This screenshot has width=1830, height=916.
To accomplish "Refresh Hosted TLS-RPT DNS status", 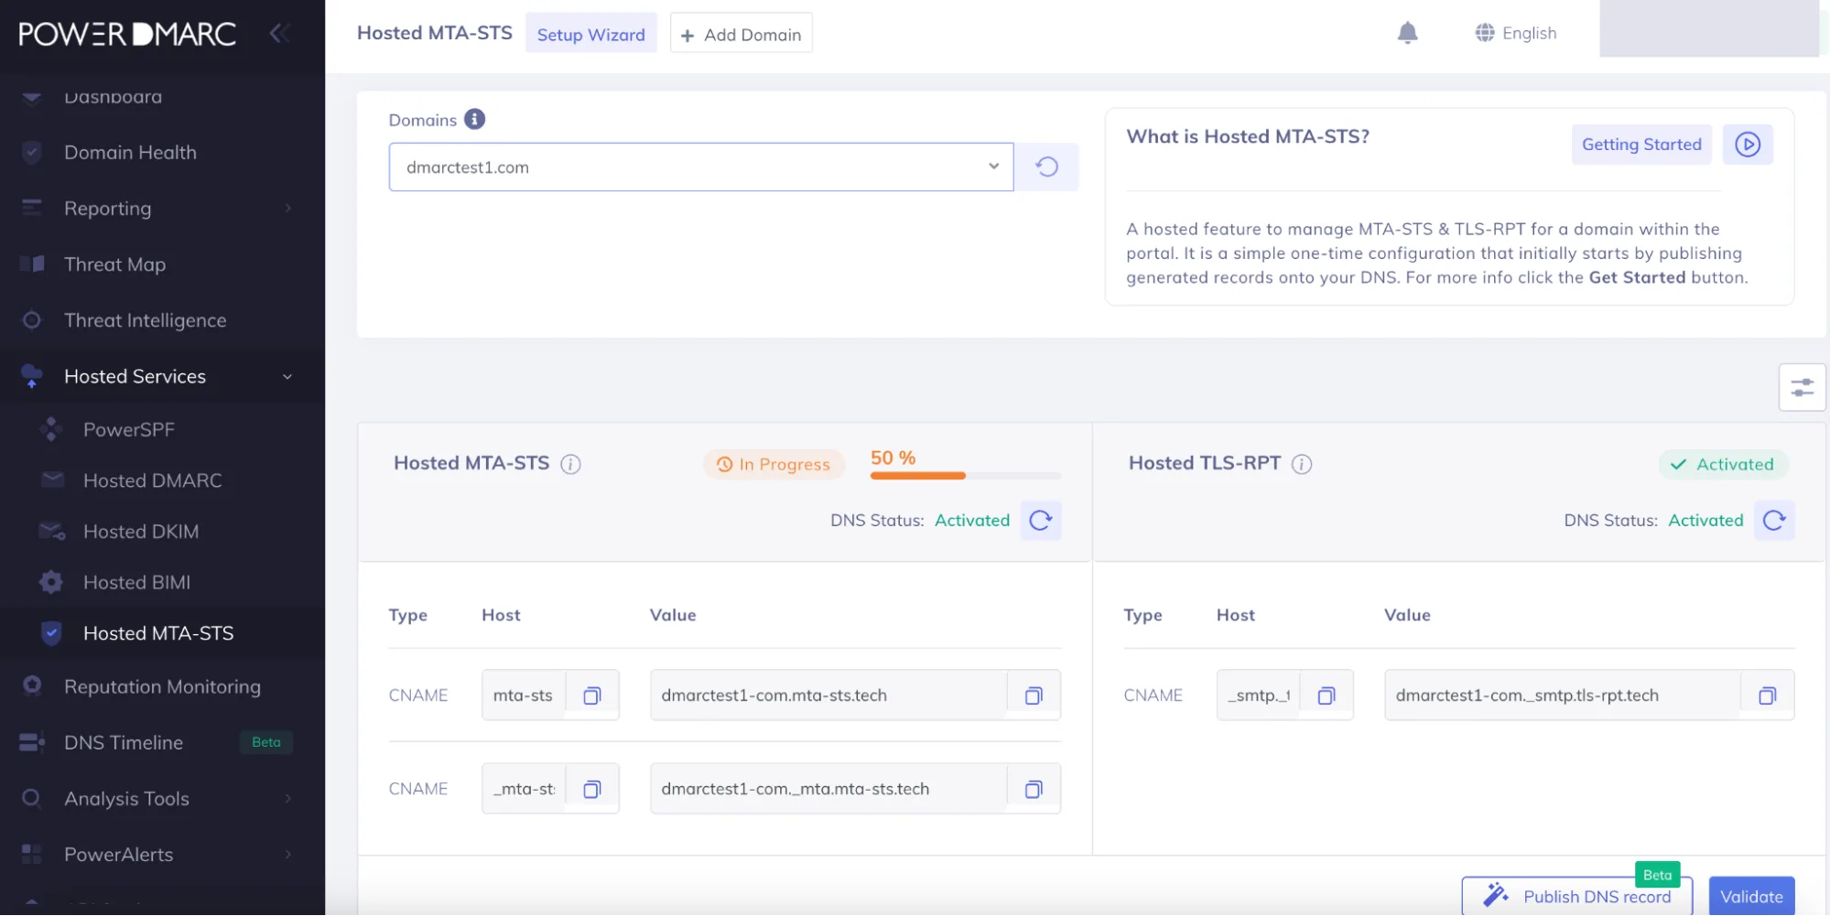I will click(x=1774, y=521).
